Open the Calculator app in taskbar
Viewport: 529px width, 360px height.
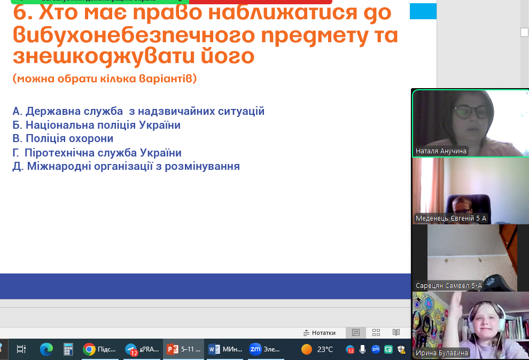[x=68, y=349]
